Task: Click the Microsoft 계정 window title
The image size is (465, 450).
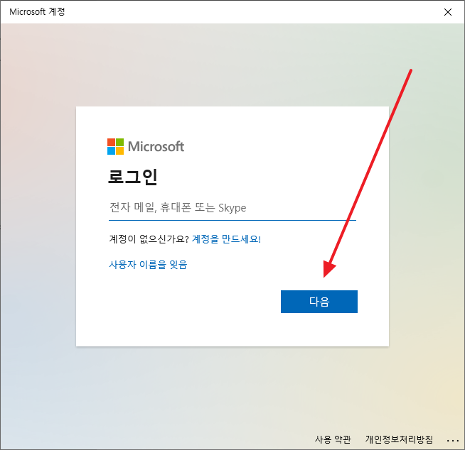Action: (37, 11)
